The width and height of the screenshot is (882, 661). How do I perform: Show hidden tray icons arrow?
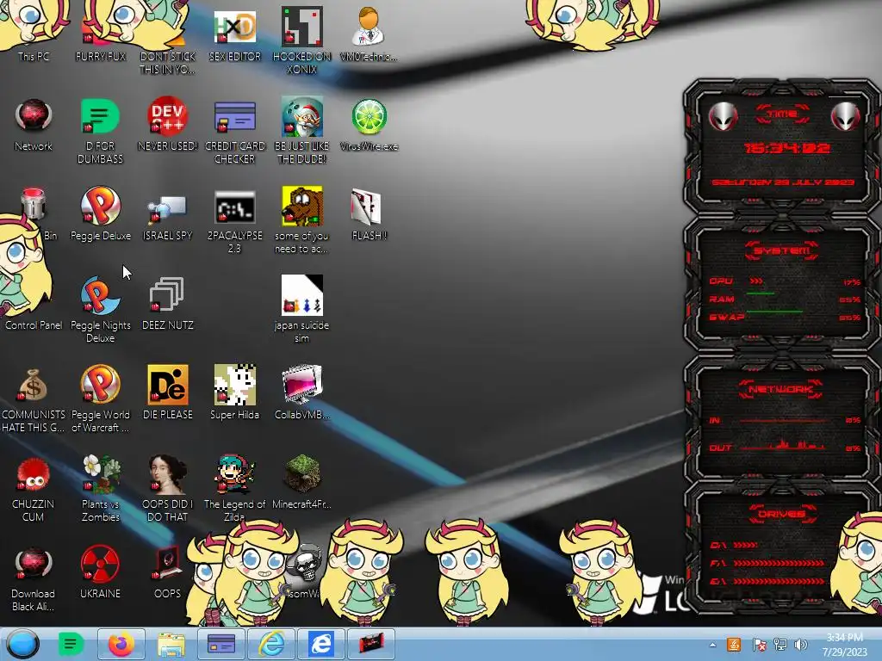(x=712, y=646)
